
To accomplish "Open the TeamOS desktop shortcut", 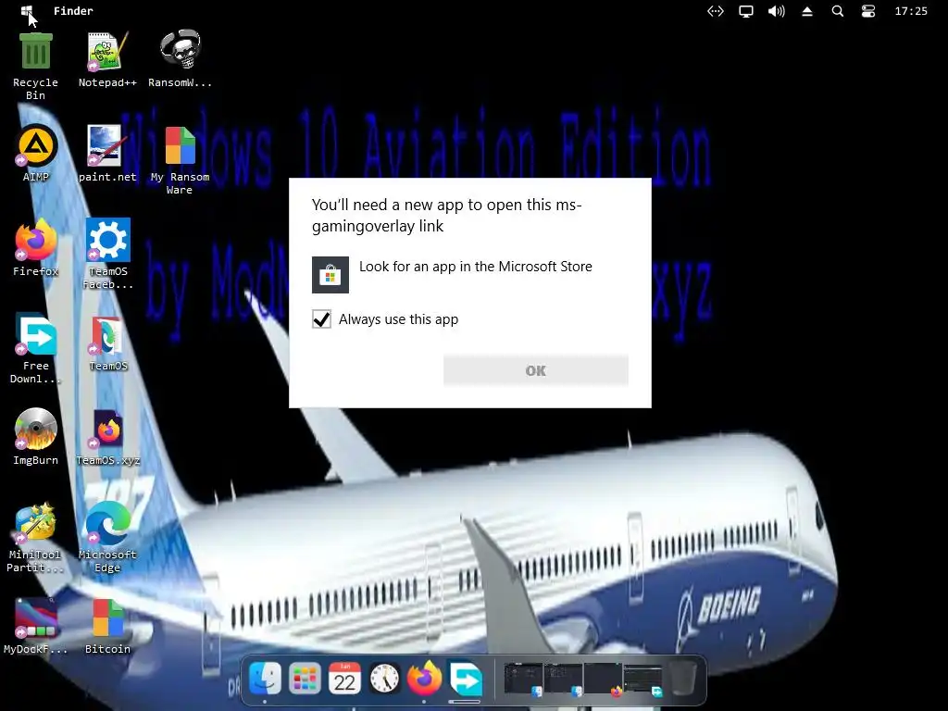I will (107, 335).
